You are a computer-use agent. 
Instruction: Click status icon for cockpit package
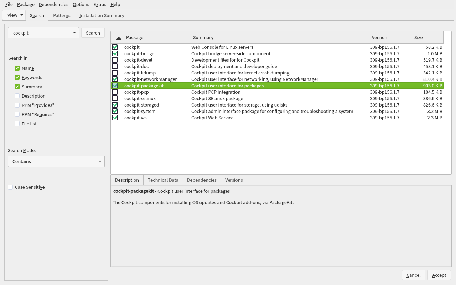115,47
